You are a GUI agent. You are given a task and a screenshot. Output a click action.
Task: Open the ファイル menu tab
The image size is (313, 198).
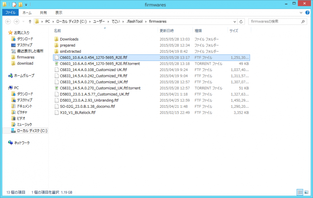pyautogui.click(x=11, y=12)
